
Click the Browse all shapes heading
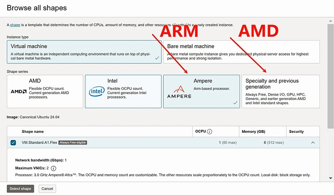(x=37, y=8)
